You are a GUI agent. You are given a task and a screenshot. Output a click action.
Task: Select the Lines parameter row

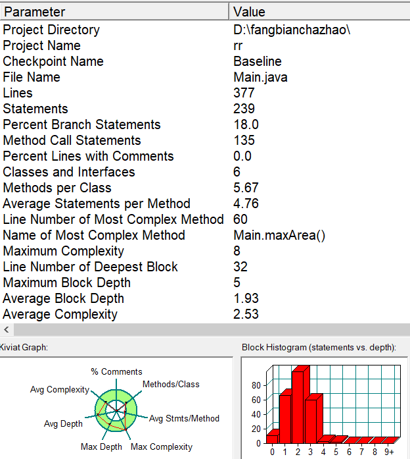point(205,93)
